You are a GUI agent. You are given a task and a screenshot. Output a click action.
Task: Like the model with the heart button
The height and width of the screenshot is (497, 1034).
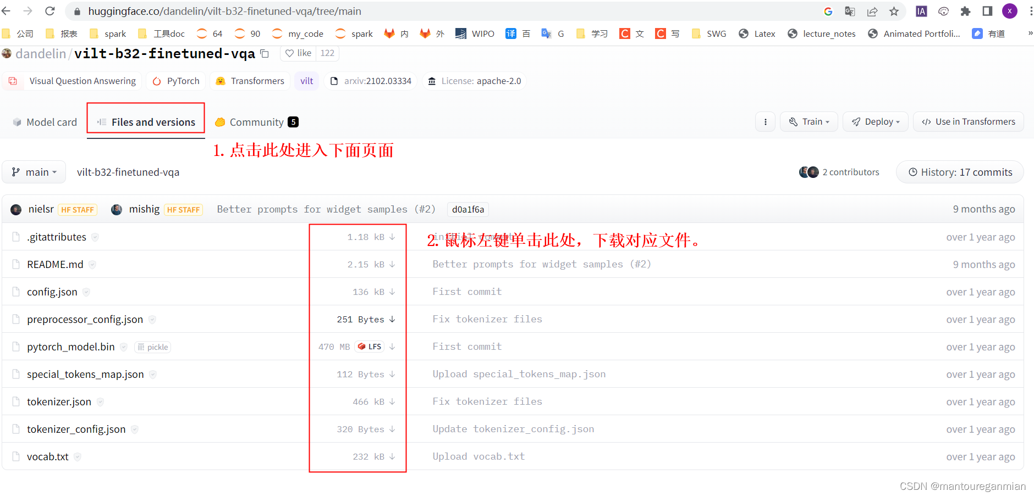click(x=299, y=53)
